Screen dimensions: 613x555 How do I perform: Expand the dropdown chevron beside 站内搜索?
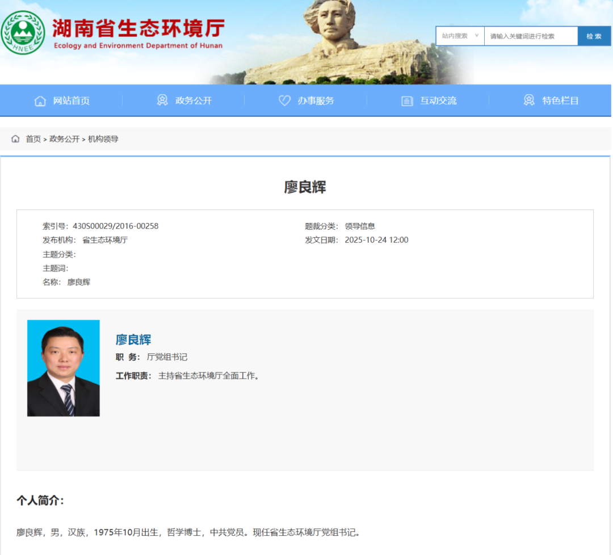[x=477, y=36]
